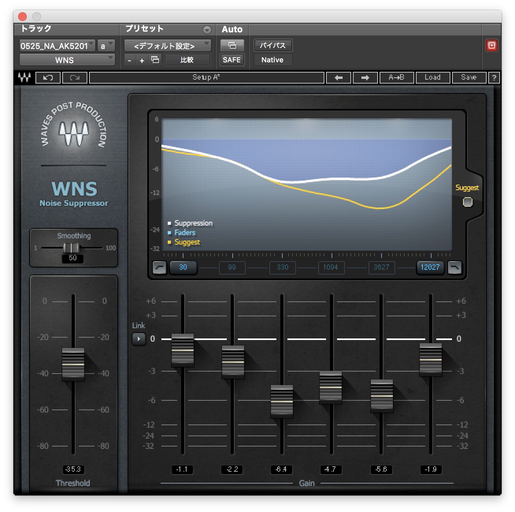This screenshot has width=515, height=512.
Task: Toggle the 比較 compare button
Action: [x=187, y=60]
